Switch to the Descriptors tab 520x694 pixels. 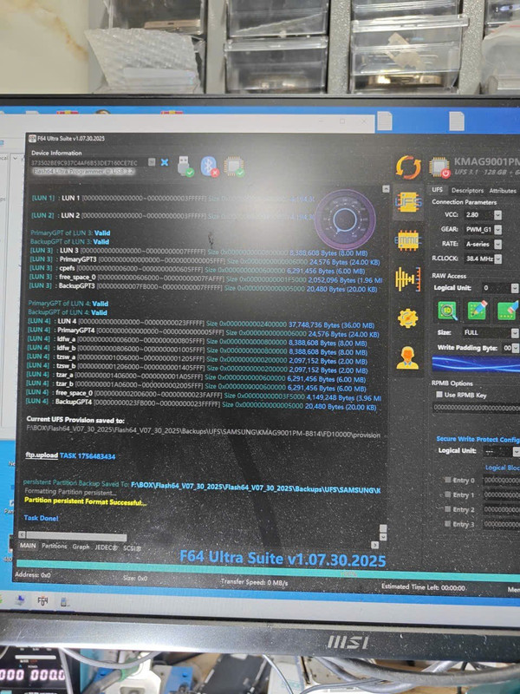467,190
